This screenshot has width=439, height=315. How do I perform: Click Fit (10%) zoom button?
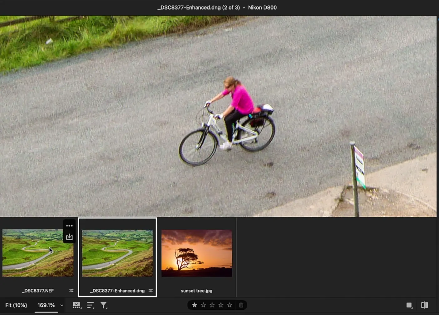pyautogui.click(x=16, y=305)
